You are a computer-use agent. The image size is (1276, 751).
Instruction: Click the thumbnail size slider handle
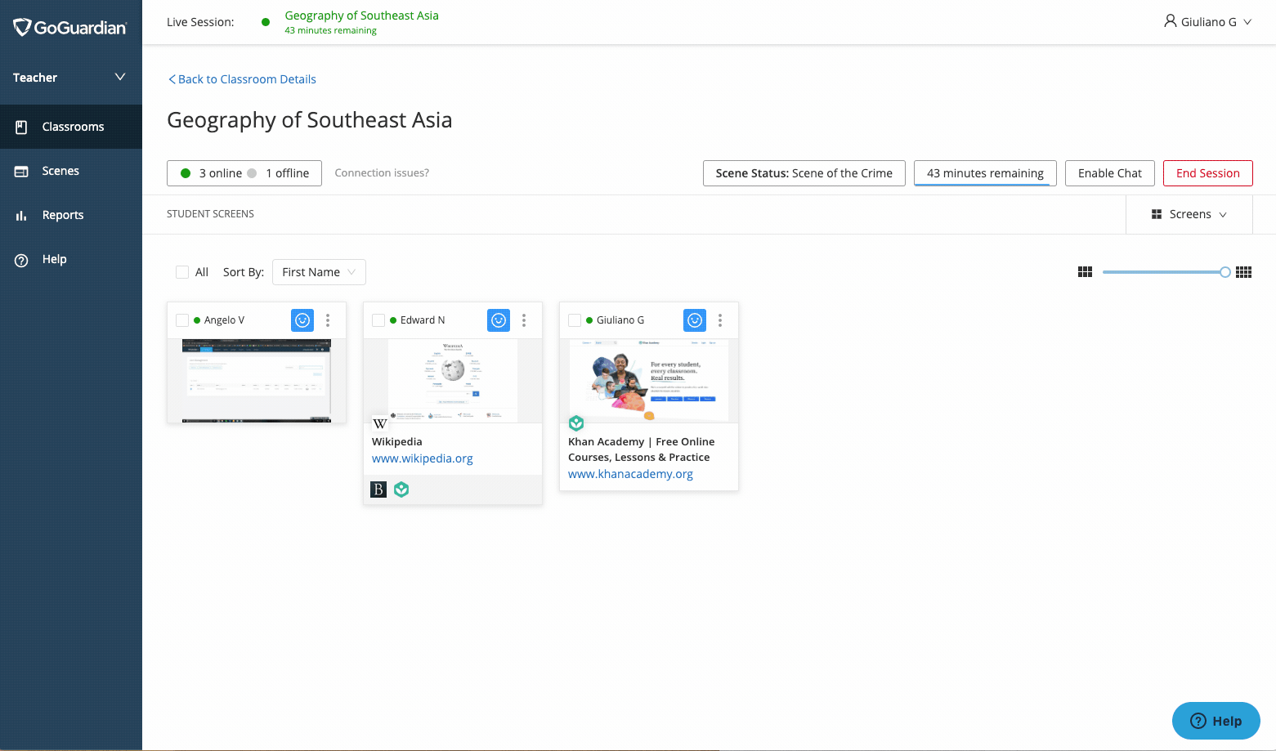1225,272
